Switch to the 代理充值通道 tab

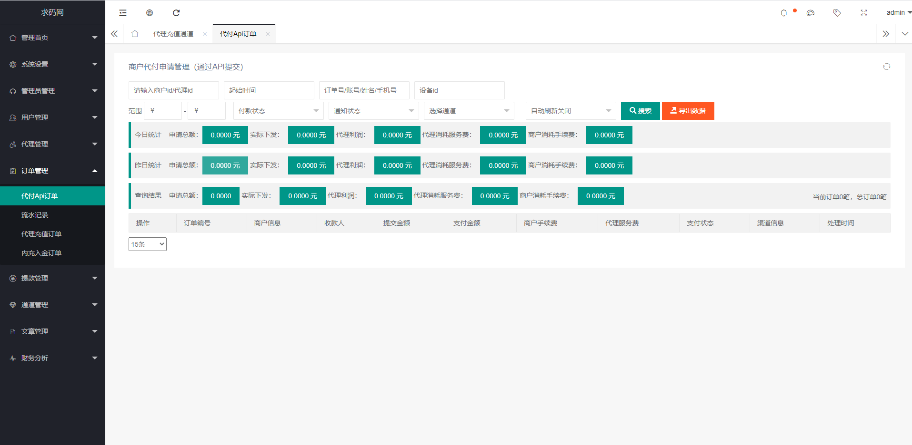tap(173, 34)
